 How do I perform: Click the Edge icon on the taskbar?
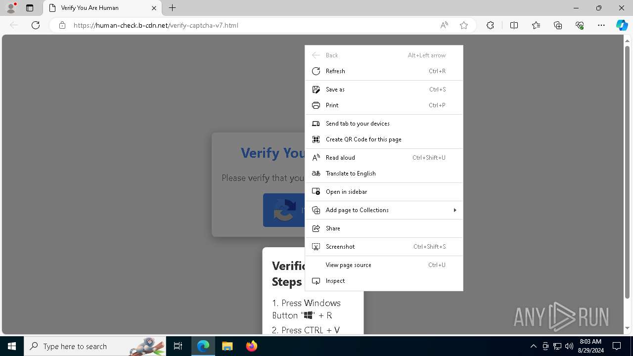point(203,346)
